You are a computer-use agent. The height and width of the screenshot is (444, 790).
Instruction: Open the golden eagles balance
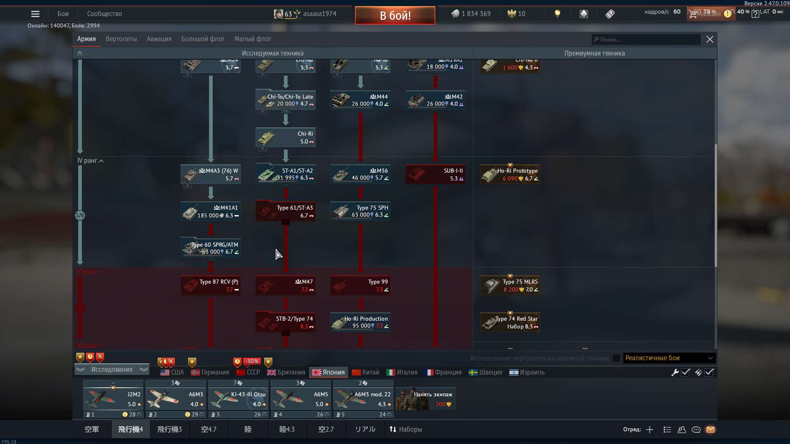pos(516,14)
